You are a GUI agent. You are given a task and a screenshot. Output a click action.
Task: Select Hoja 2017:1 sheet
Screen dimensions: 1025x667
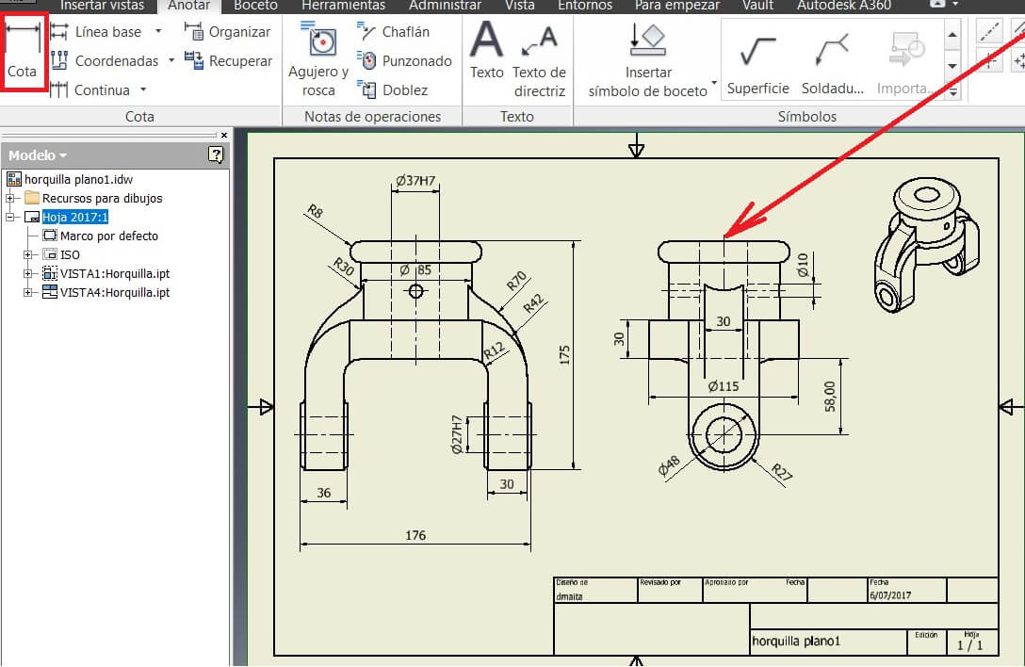[x=74, y=217]
